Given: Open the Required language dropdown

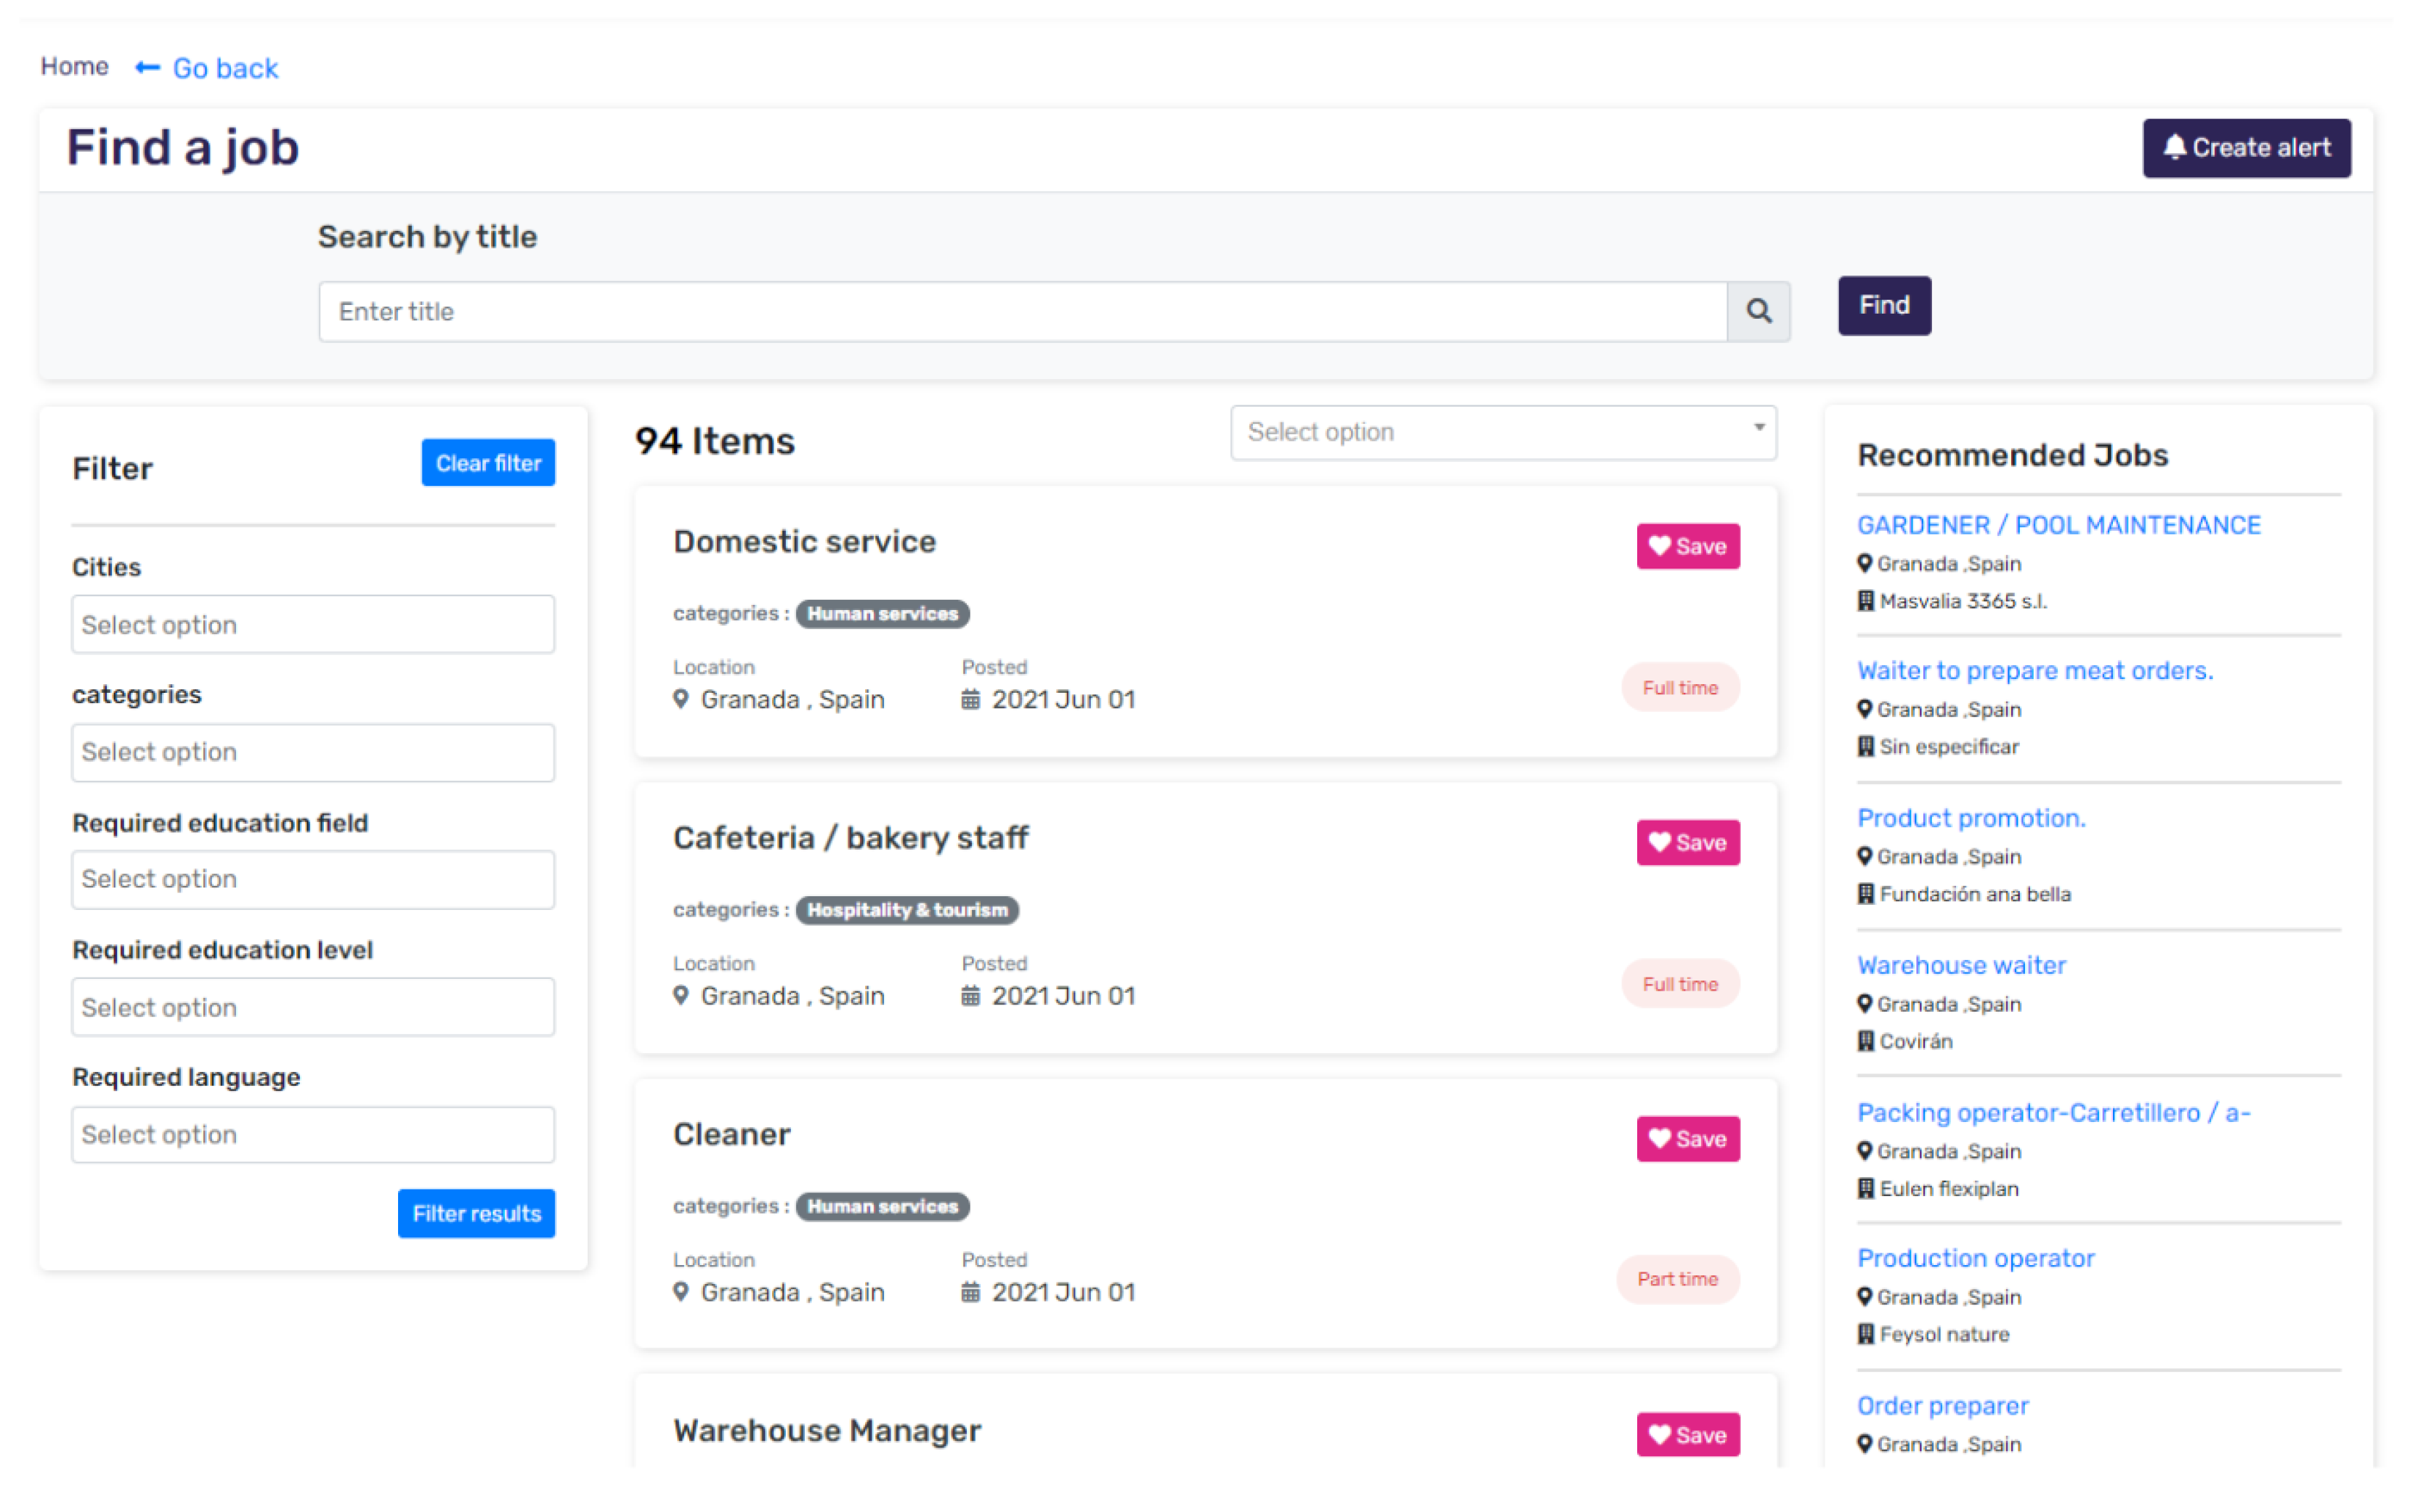Looking at the screenshot, I should coord(313,1134).
